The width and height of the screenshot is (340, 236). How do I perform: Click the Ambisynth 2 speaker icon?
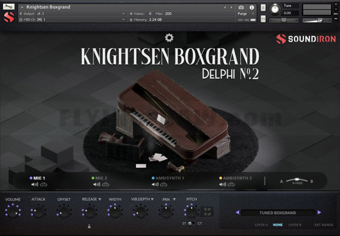223,184
